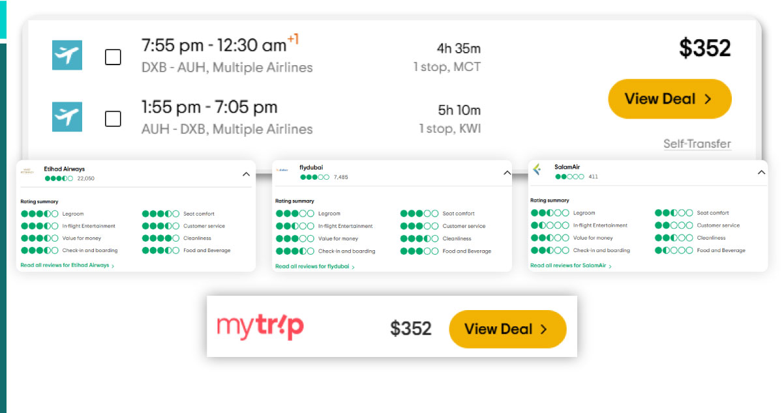784x413 pixels.
Task: Open Read all reviews for flydubai
Action: pos(314,266)
